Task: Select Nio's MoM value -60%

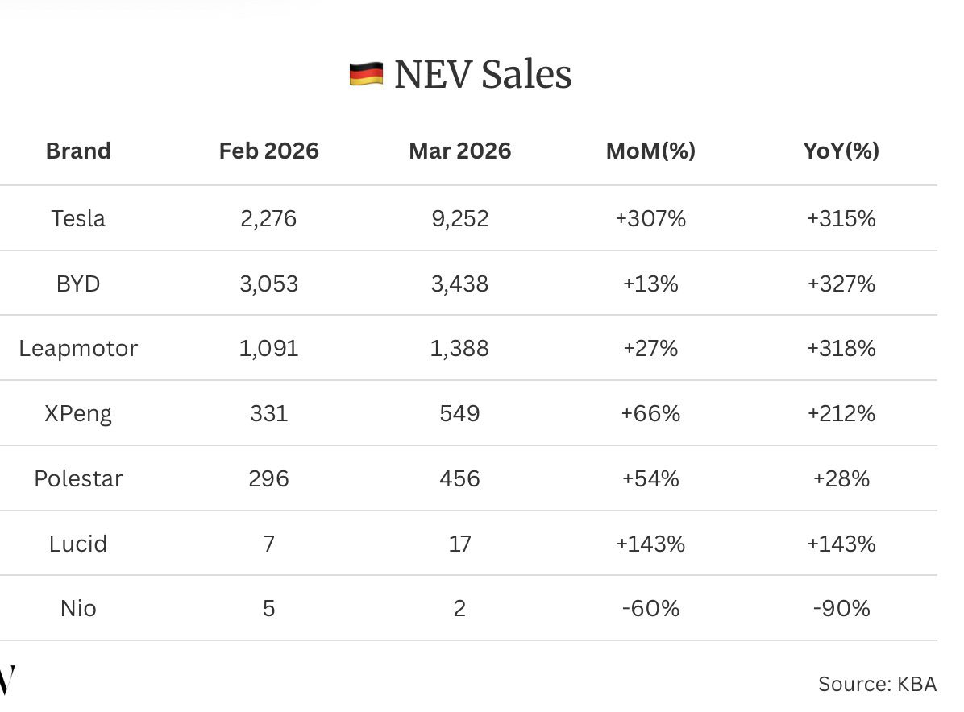Action: pos(650,608)
